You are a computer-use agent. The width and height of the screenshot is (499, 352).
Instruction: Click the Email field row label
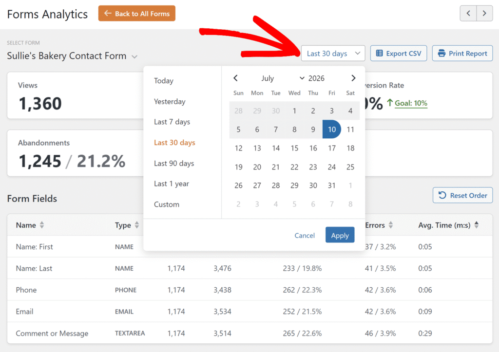24,312
